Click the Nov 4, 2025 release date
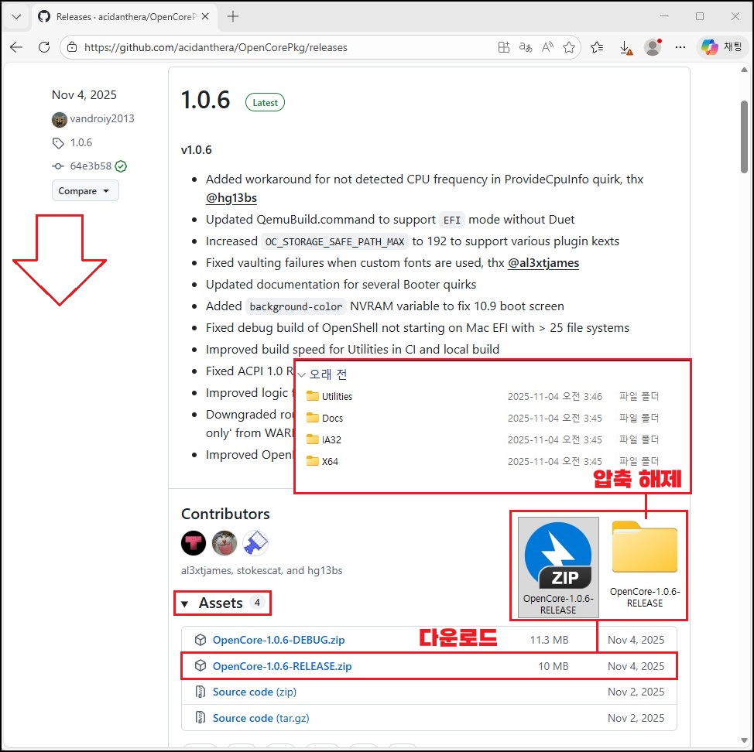 (x=84, y=94)
